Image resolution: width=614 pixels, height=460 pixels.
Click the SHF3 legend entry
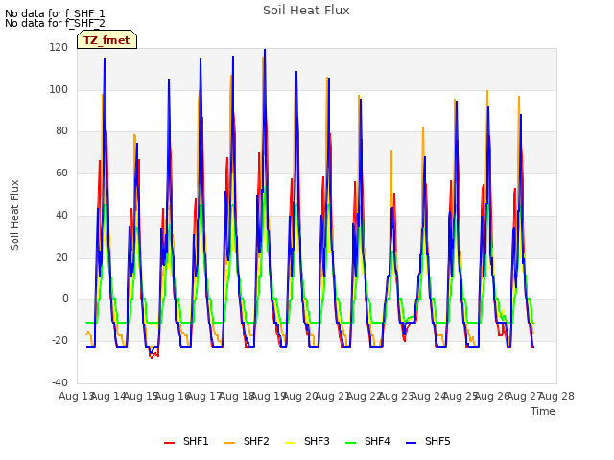click(x=307, y=441)
